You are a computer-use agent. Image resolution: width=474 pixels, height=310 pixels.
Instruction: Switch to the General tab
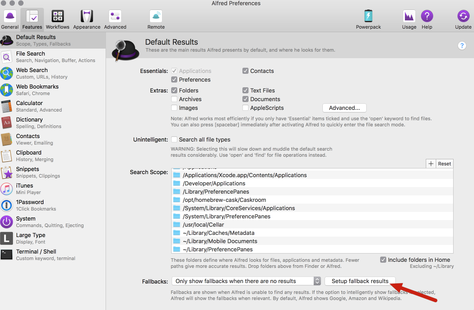tap(10, 20)
